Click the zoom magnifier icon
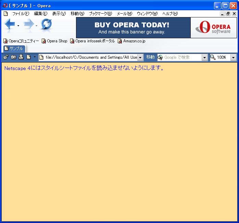Image resolution: width=239 pixels, height=223 pixels. click(213, 57)
